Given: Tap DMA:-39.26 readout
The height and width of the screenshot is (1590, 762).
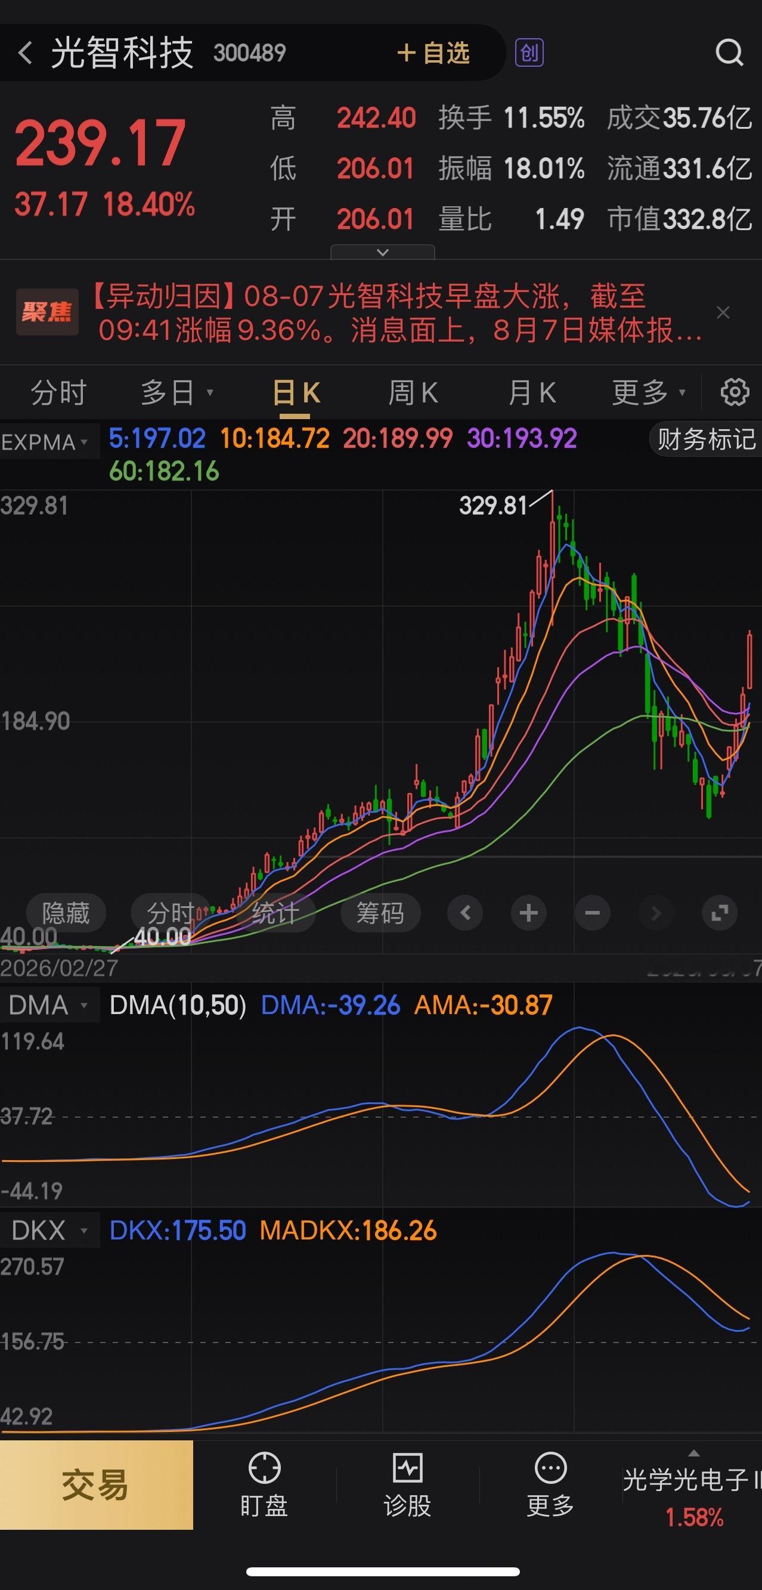Looking at the screenshot, I should pos(330,1006).
